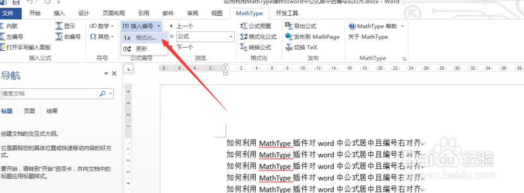
Task: Switch to the 插入 ribbon tab
Action: (x=59, y=14)
